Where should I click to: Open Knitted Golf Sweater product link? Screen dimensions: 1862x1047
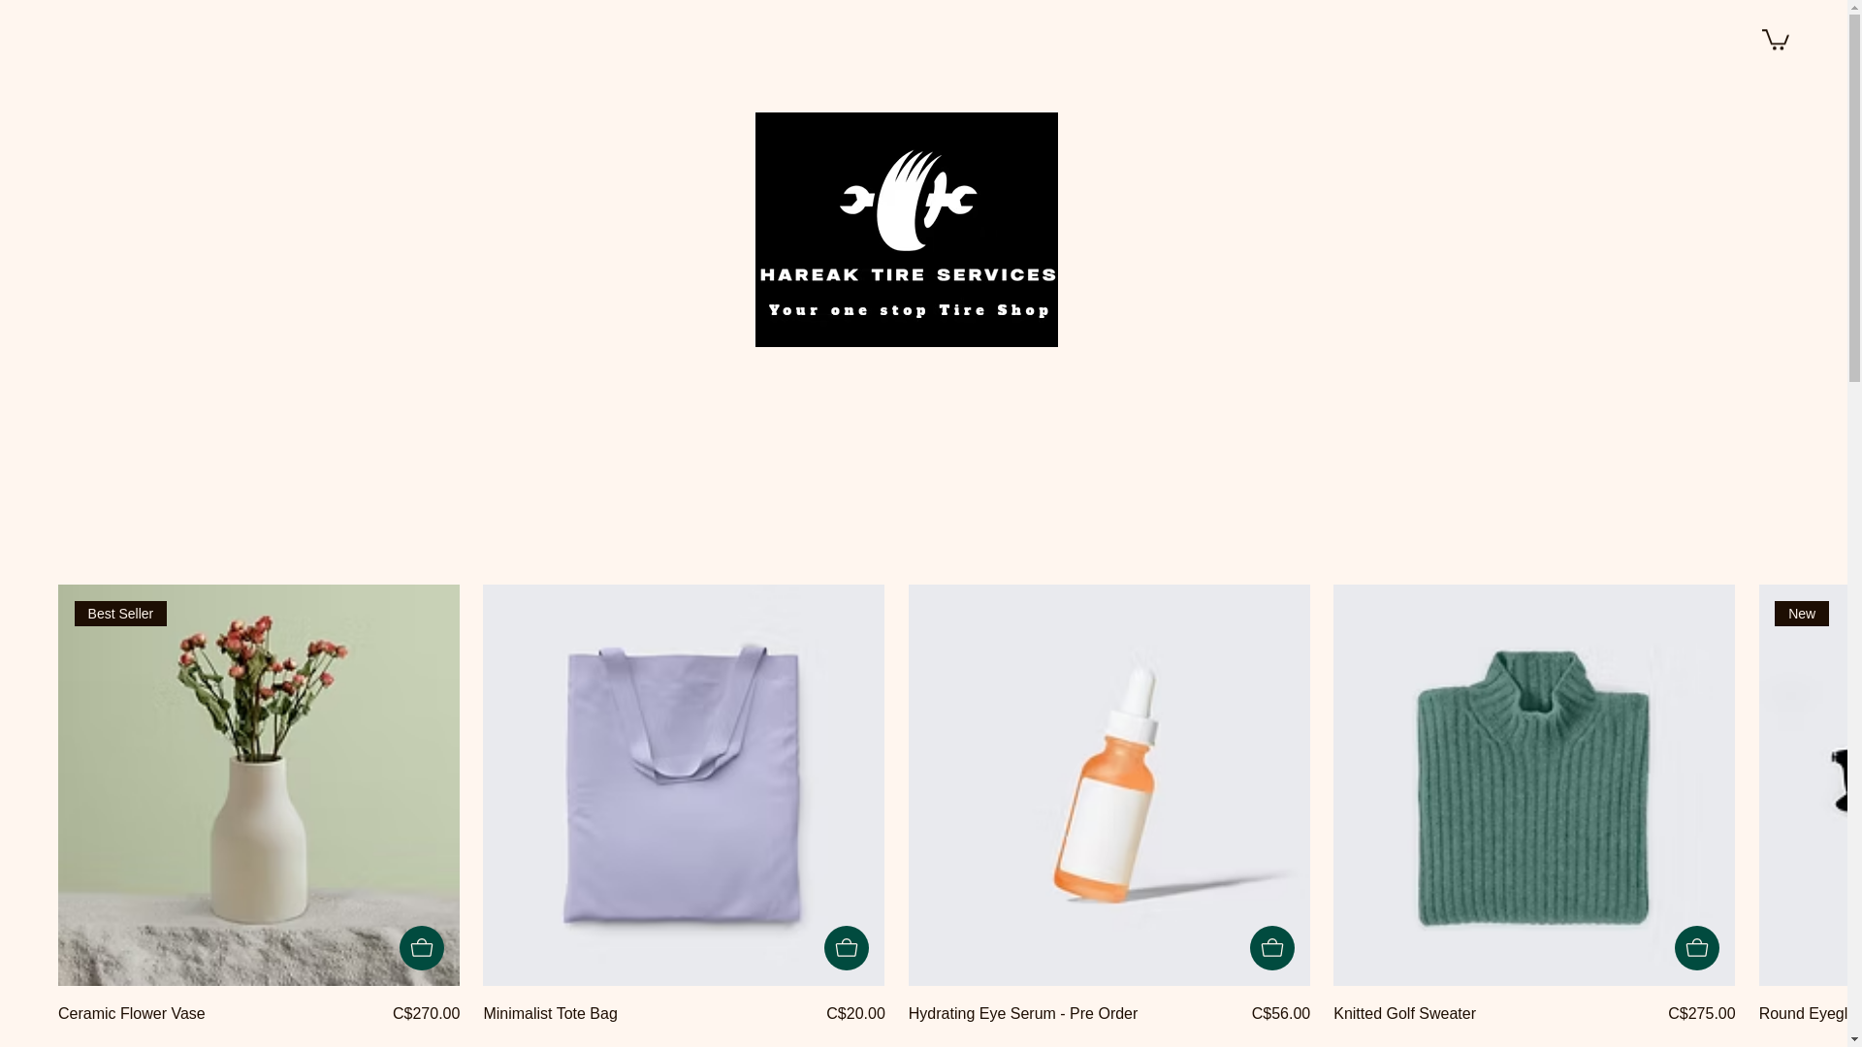tap(1404, 1014)
